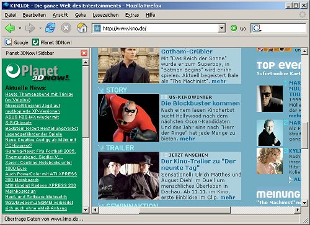Click the Stop loading icon
Screen dimensions: 310x225
coord(66,28)
